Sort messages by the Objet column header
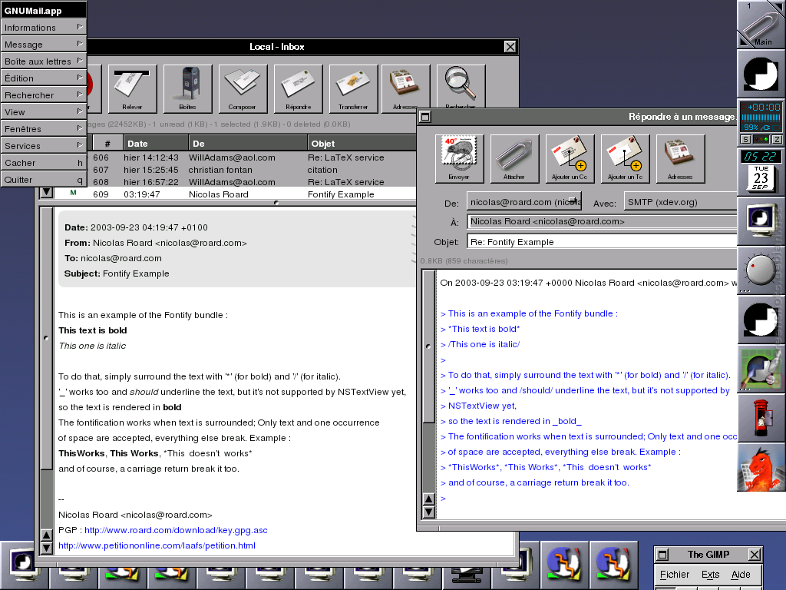This screenshot has width=786, height=590. pyautogui.click(x=362, y=144)
